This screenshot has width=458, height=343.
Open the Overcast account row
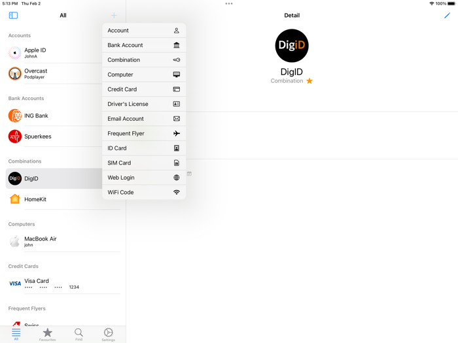(54, 73)
